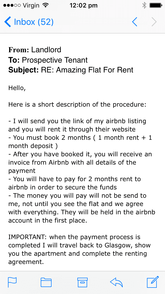Tap the signal strength dots
Image resolution: width=165 pixels, height=294 pixels.
10,5
